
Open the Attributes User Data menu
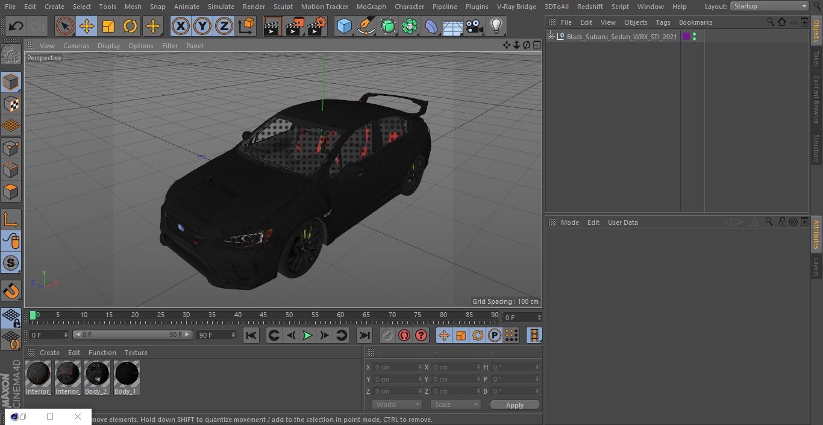tap(622, 222)
